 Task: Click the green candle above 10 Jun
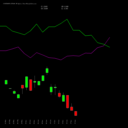coord(51,89)
